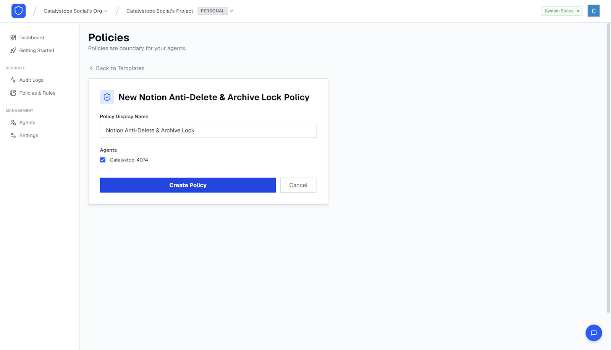
Task: Open Policies & Rules in the sidebar
Action: coord(37,93)
